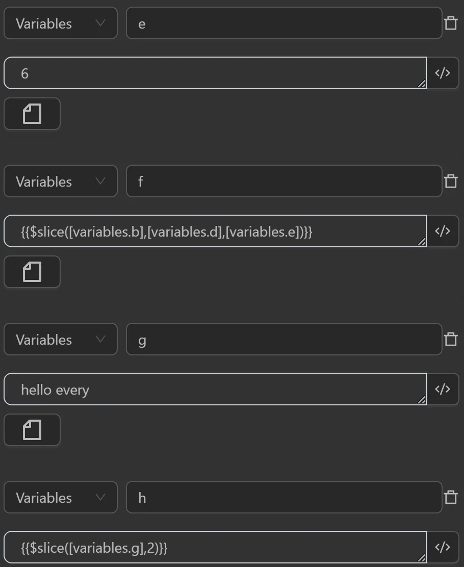This screenshot has height=567, width=464.
Task: Open the Variables dropdown beside name e
Action: point(61,23)
